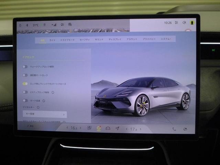Image resolution: width=220 pixels, height=165 pixels.
Task: Open the user profile avatar
Action: 192,22
